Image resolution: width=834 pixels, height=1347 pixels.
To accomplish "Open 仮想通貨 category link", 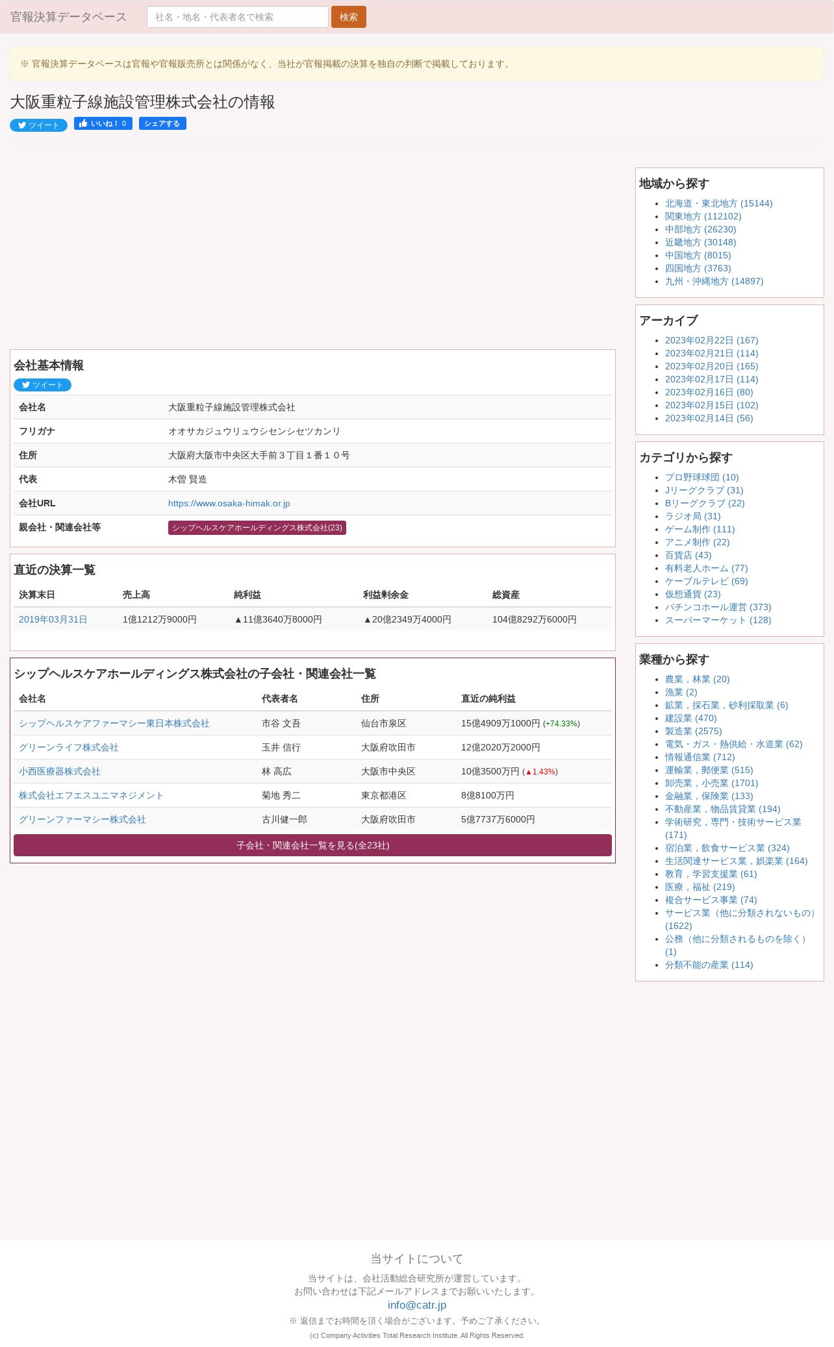I will tap(692, 594).
